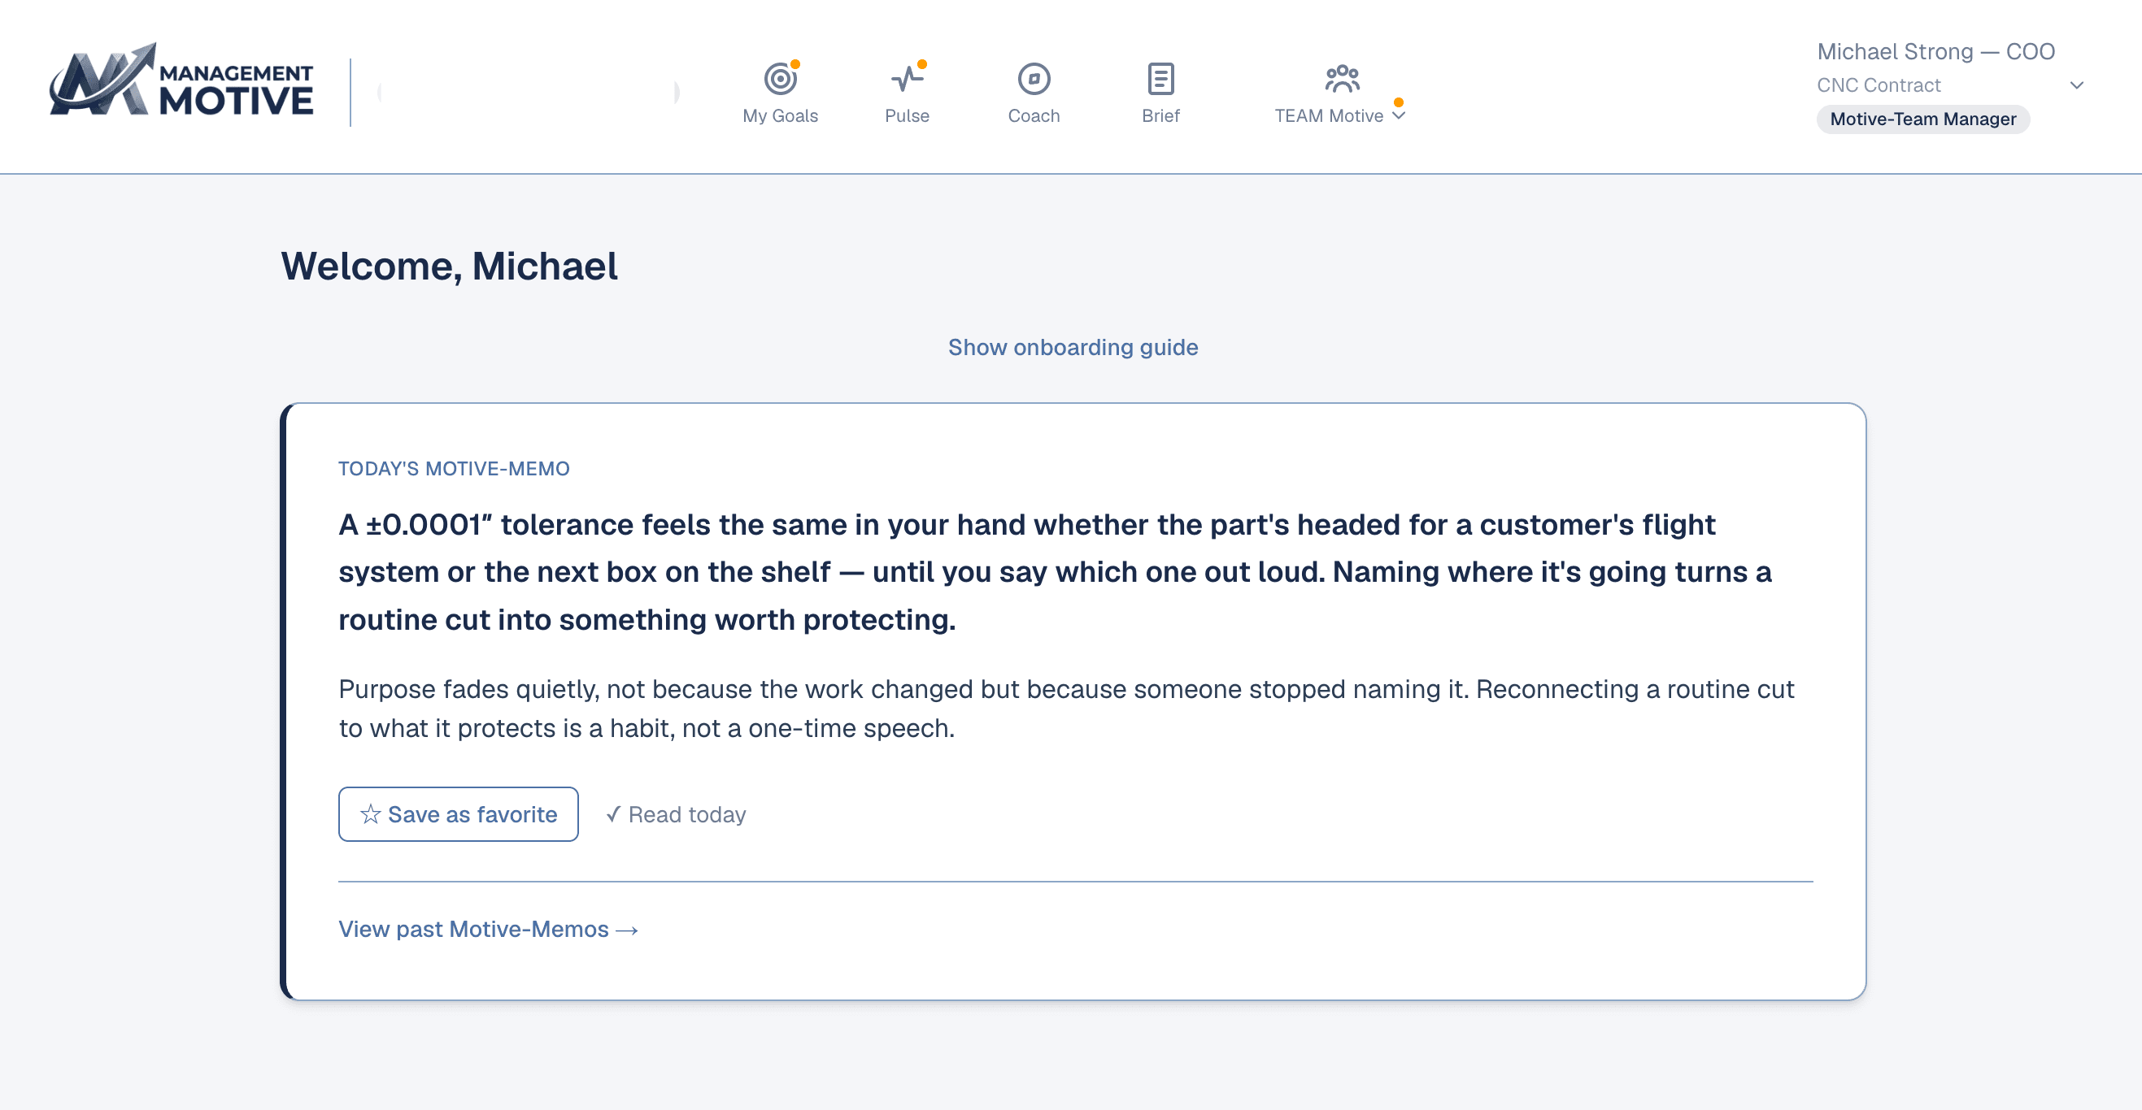
Task: Click CNC Contract company text
Action: 1878,85
